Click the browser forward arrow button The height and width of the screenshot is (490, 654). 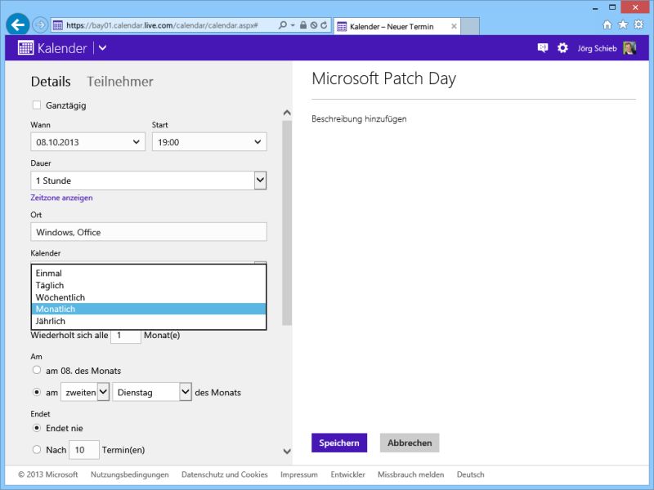pyautogui.click(x=40, y=25)
